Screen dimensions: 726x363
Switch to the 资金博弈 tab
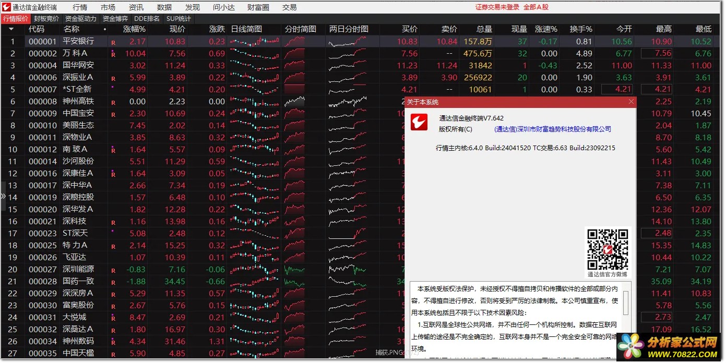click(x=115, y=19)
